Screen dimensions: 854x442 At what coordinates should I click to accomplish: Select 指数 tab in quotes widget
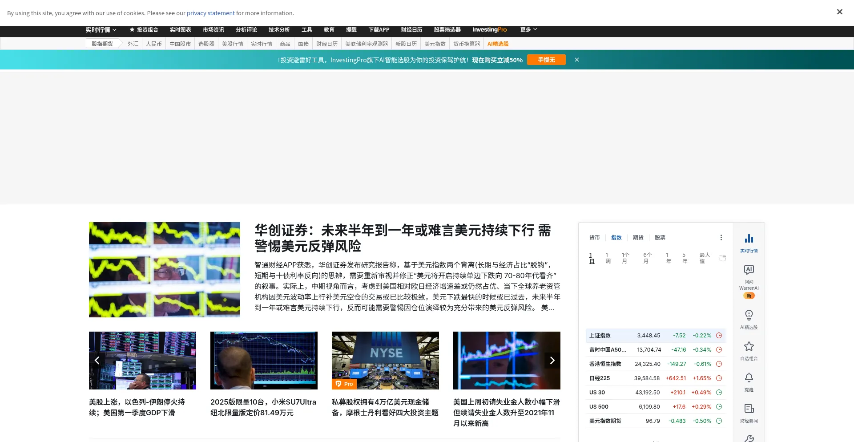click(x=616, y=238)
